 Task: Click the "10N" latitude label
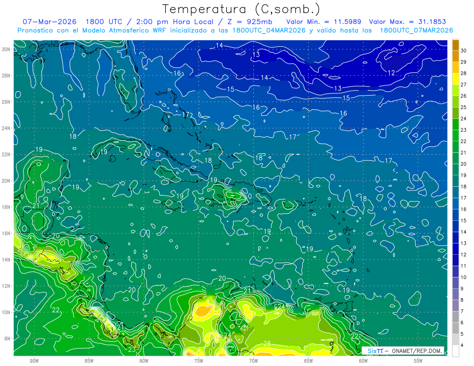pos(6,312)
